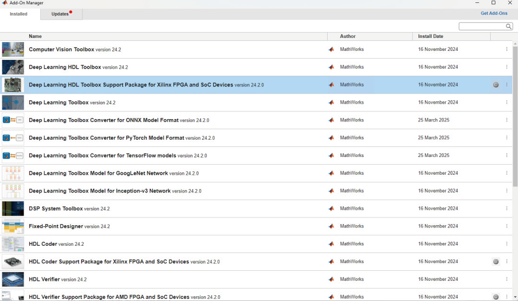Click 16 November 2024 date in HDL Coder version 24.2 row
The image size is (518, 301).
coord(438,244)
